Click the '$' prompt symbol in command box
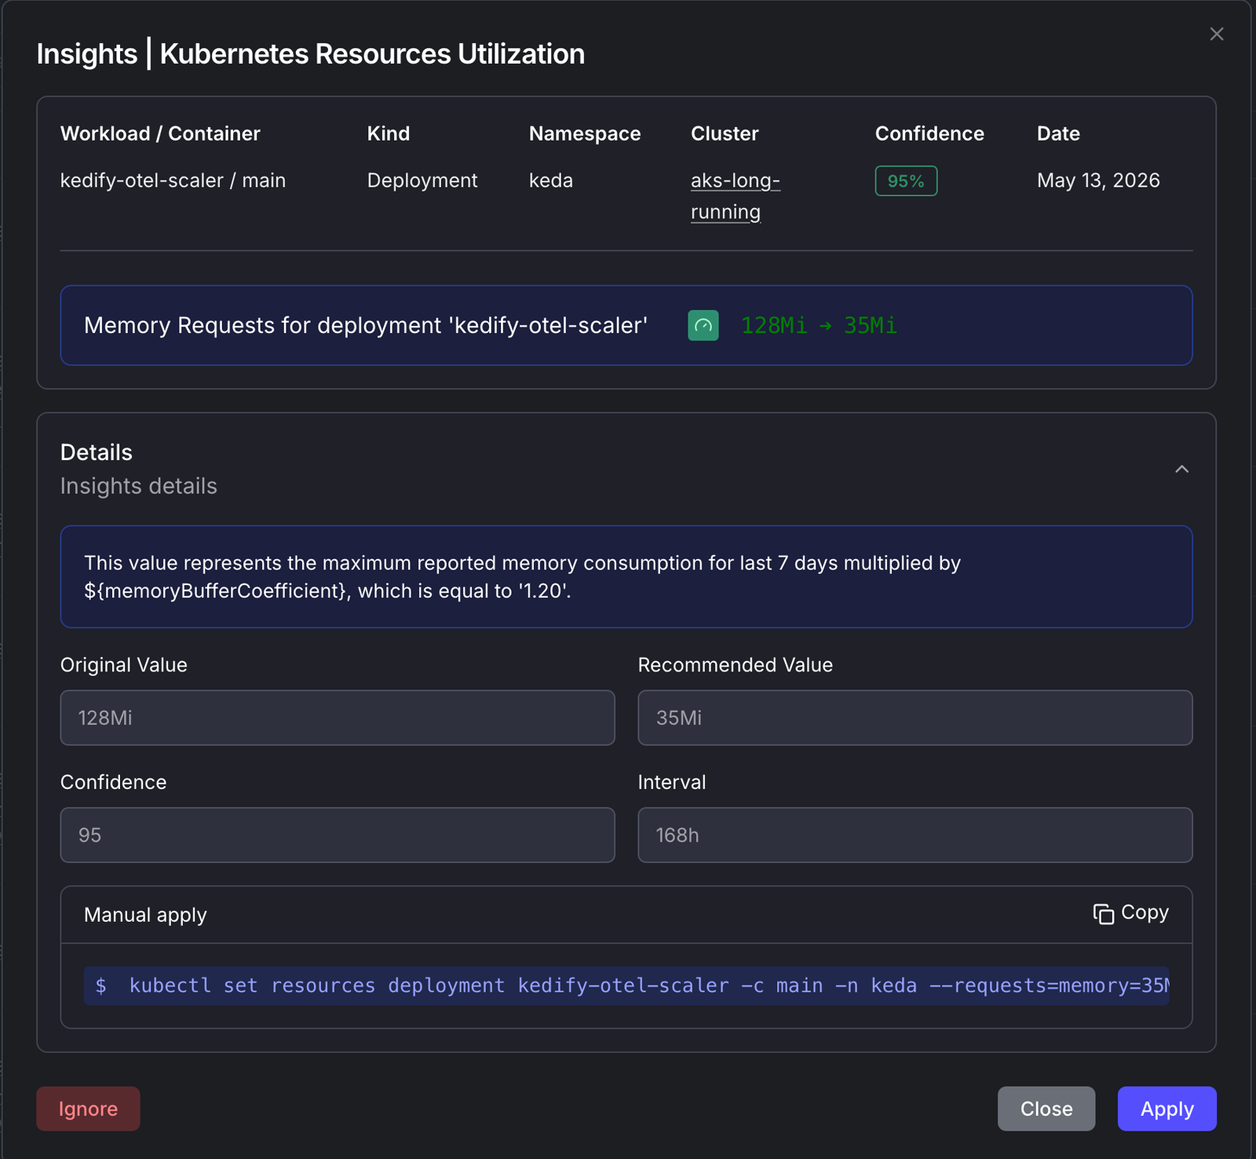 101,985
